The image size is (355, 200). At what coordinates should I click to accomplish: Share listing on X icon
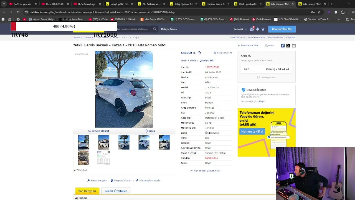pyautogui.click(x=288, y=46)
